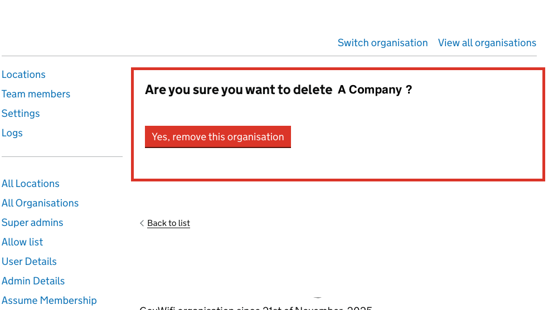
Task: Open the Settings sidebar link
Action: click(x=21, y=114)
